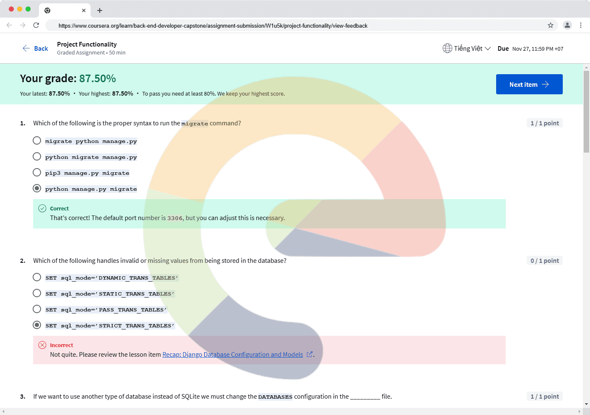Click the browser back arrow icon
This screenshot has height=415, width=590.
click(9, 25)
